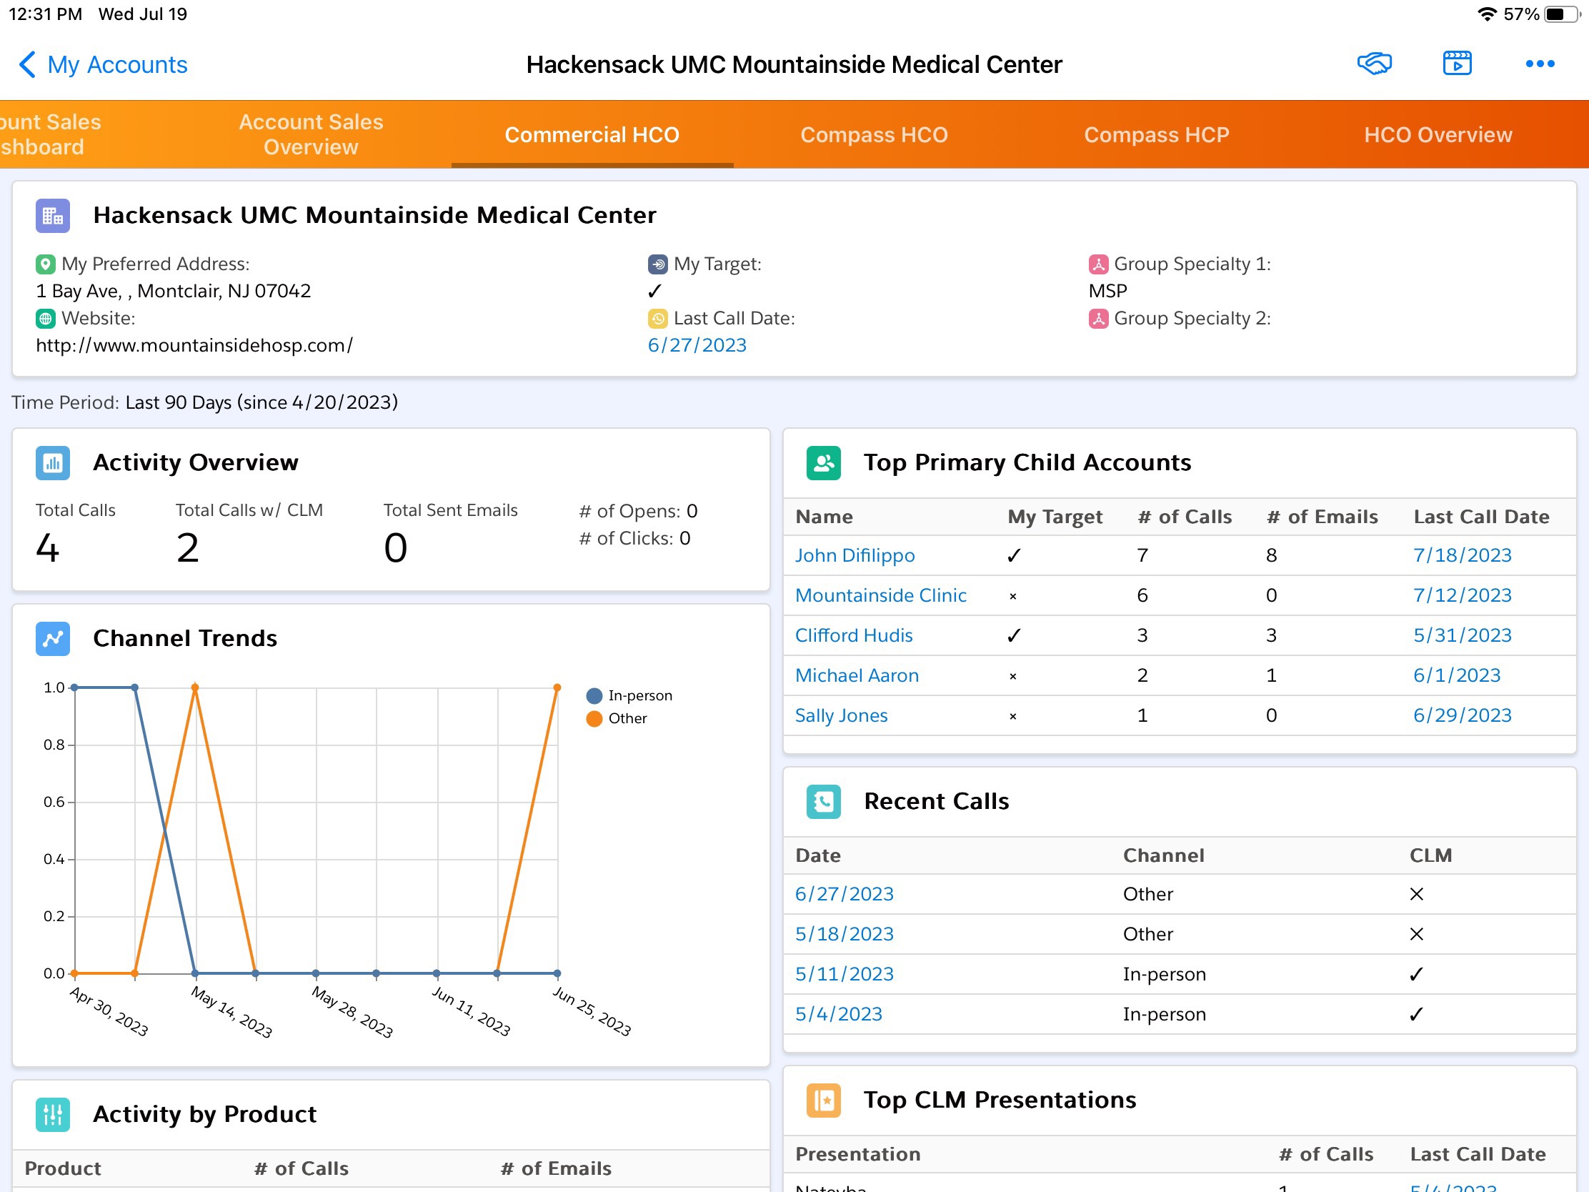The height and width of the screenshot is (1192, 1589).
Task: Open the media player icon in header
Action: tap(1457, 64)
